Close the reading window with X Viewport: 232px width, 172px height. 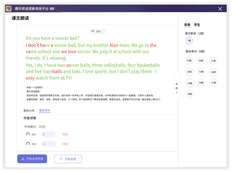point(220,9)
